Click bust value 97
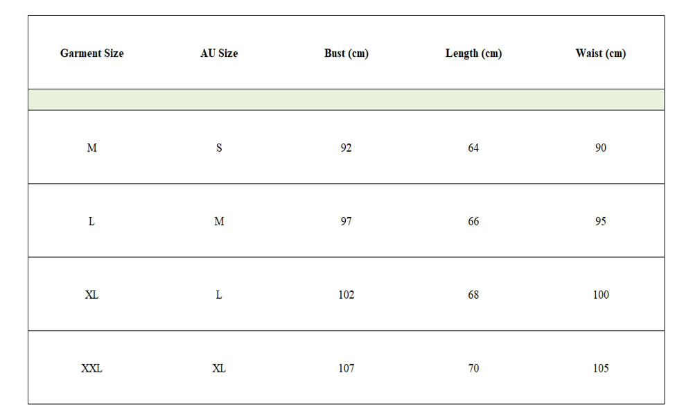 [346, 221]
